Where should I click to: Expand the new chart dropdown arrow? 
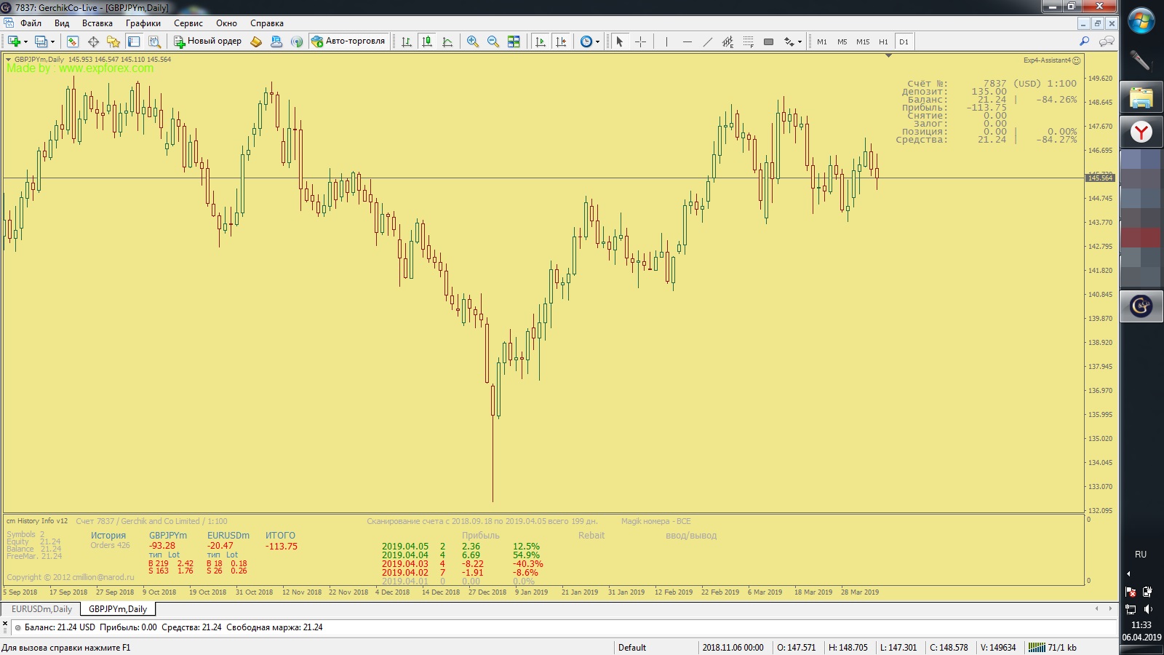coord(26,42)
